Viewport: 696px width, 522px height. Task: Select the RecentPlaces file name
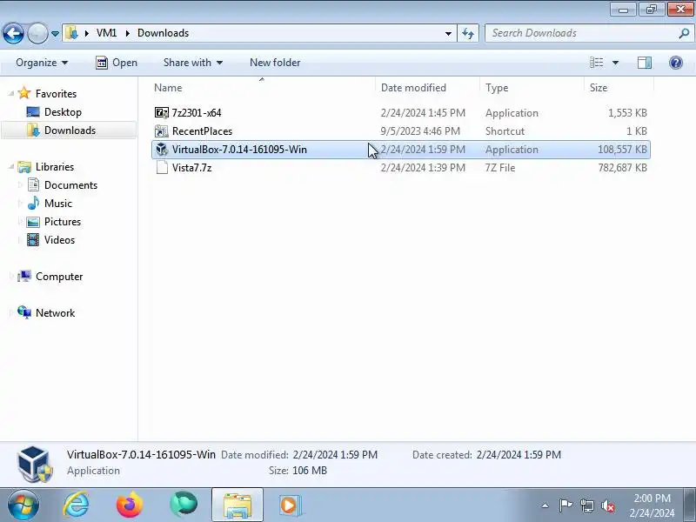[202, 131]
